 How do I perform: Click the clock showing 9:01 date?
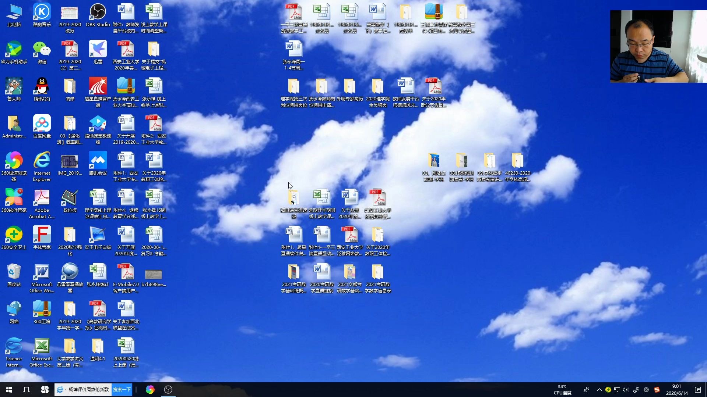(x=676, y=390)
